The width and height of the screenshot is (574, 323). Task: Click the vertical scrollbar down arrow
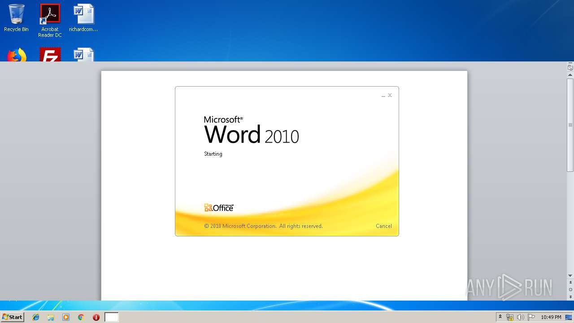pyautogui.click(x=570, y=275)
